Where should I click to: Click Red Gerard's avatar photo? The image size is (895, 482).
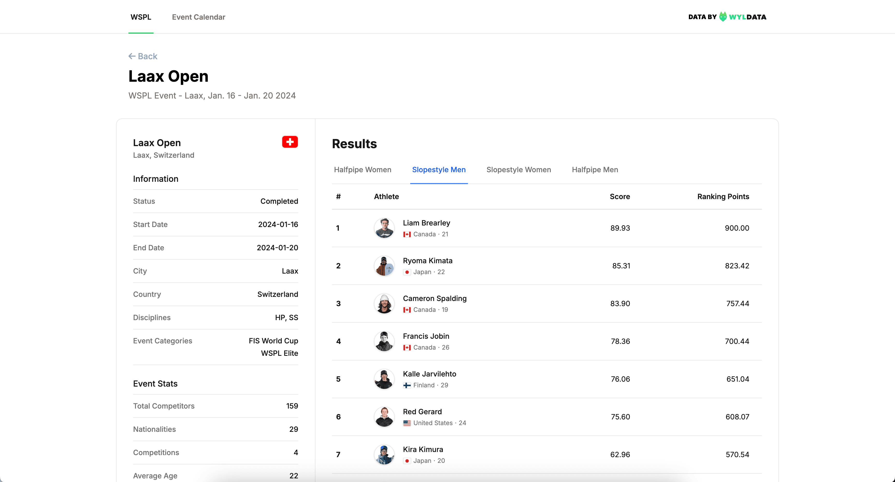(x=384, y=417)
